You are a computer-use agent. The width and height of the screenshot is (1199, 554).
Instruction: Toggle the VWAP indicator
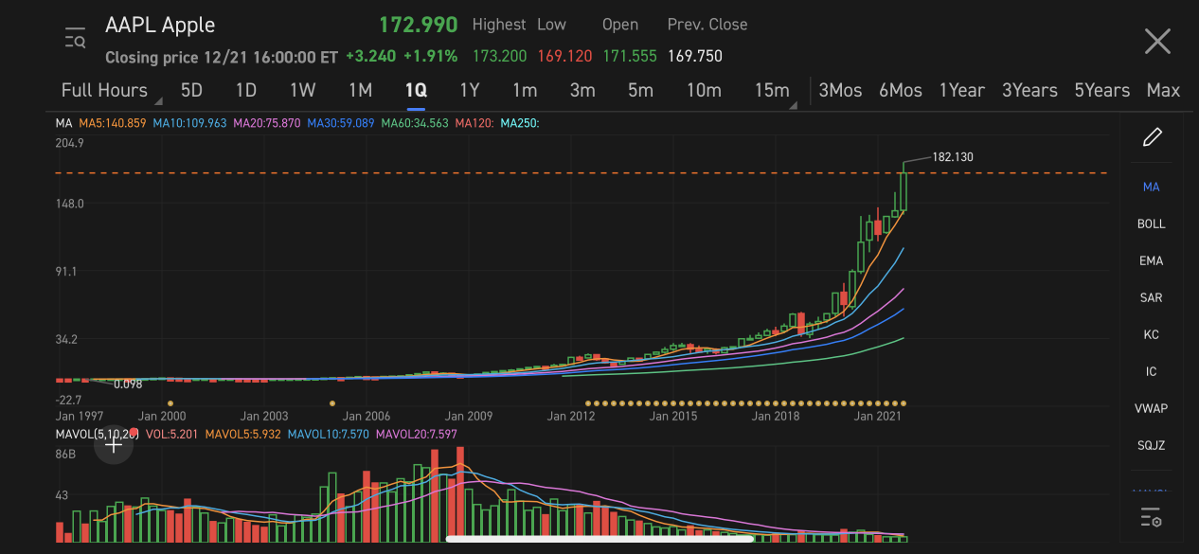(x=1151, y=409)
